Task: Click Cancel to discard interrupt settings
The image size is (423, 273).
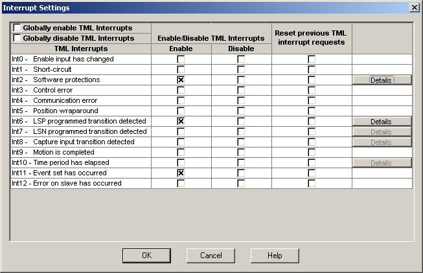Action: point(211,256)
